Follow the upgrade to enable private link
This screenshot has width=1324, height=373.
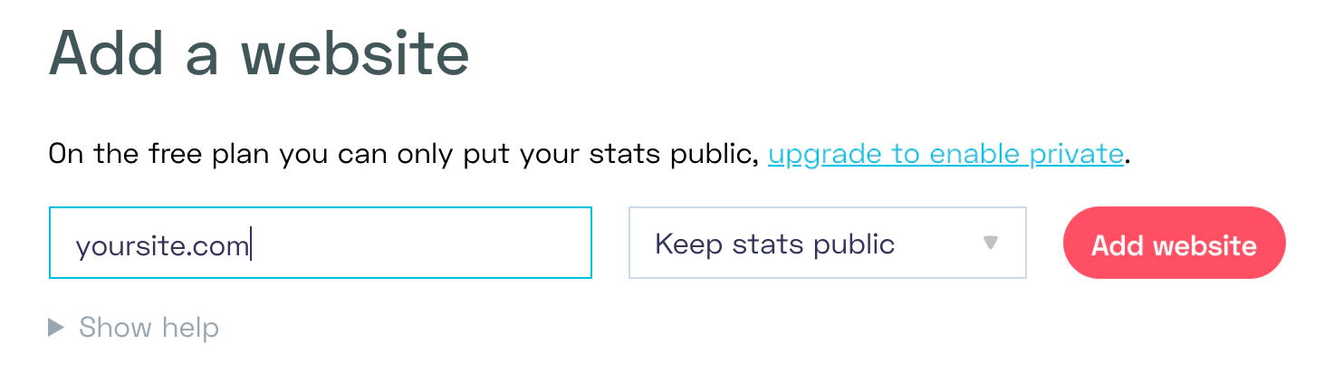point(945,154)
